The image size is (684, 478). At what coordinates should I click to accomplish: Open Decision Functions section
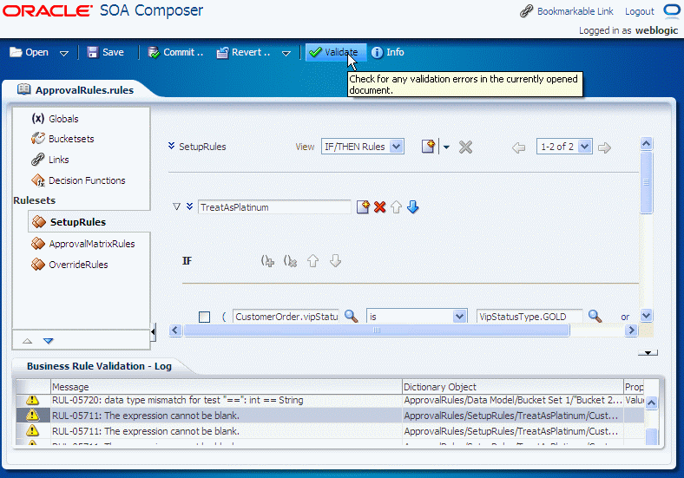87,180
